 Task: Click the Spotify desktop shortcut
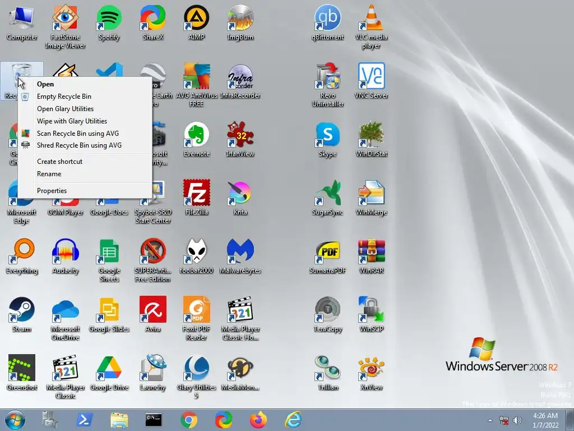pyautogui.click(x=109, y=22)
